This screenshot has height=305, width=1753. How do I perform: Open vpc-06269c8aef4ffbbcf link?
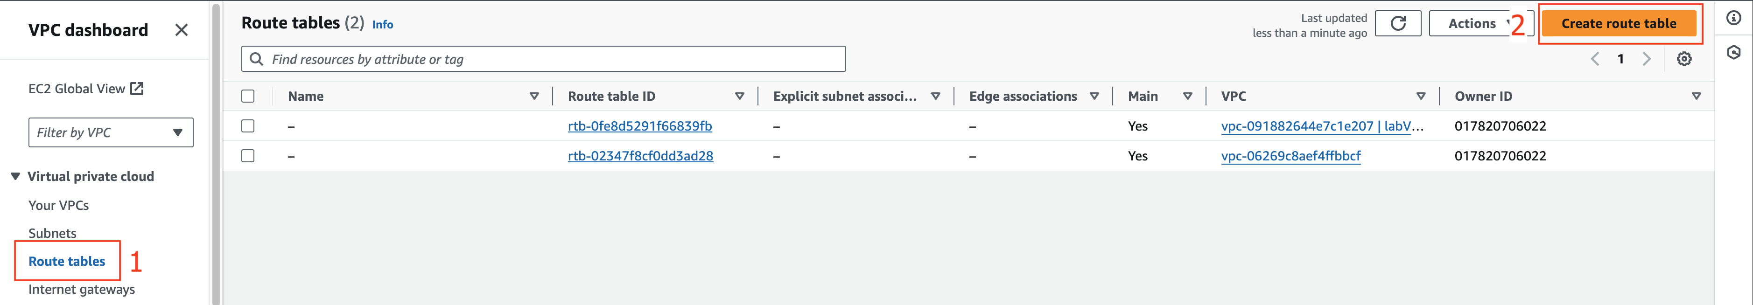coord(1290,156)
